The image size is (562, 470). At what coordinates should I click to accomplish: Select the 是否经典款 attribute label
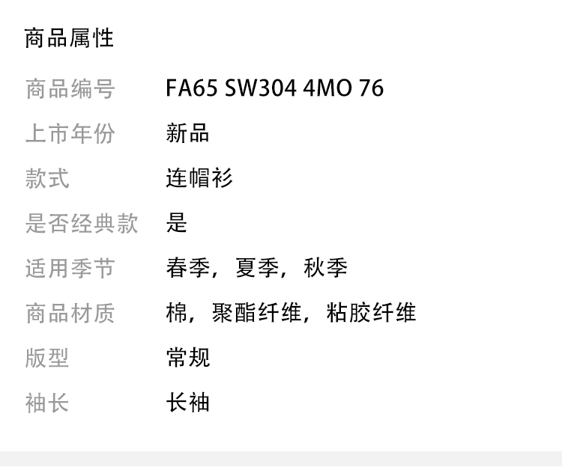[x=81, y=224]
